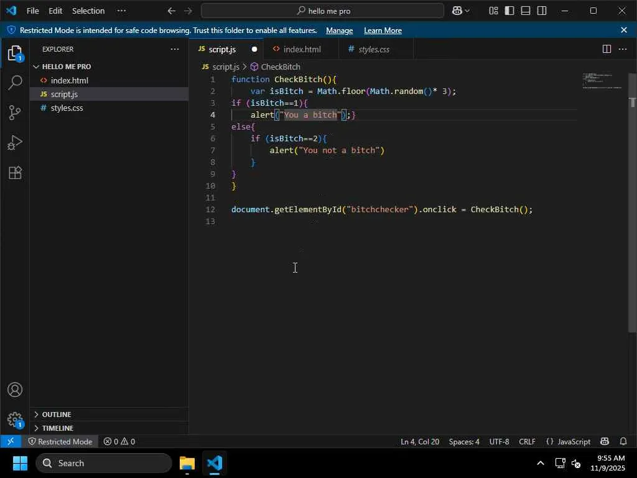Viewport: 637px width, 478px height.
Task: Open the Run and Debug view
Action: pyautogui.click(x=15, y=143)
